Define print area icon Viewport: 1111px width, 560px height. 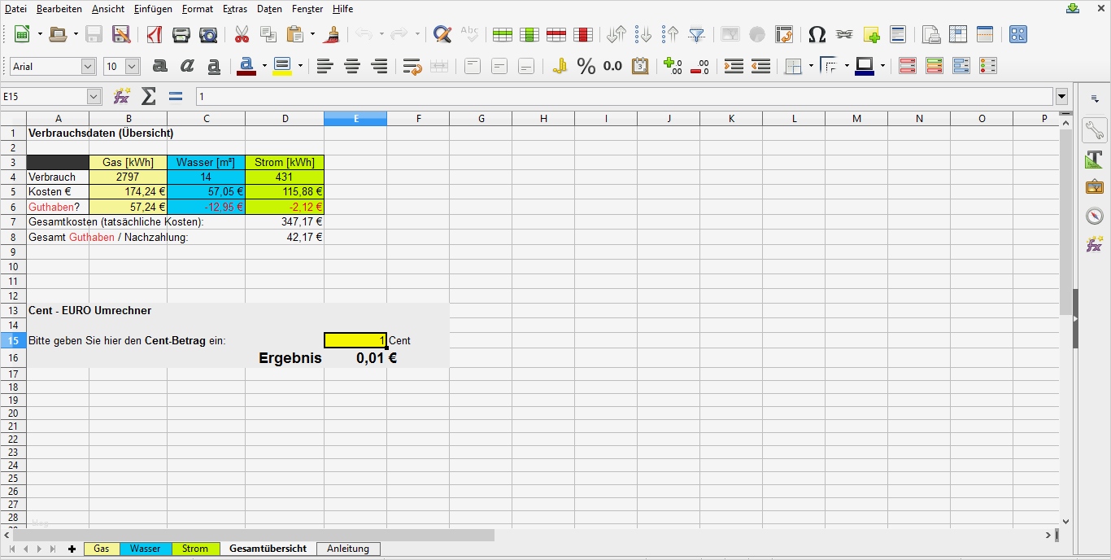931,34
